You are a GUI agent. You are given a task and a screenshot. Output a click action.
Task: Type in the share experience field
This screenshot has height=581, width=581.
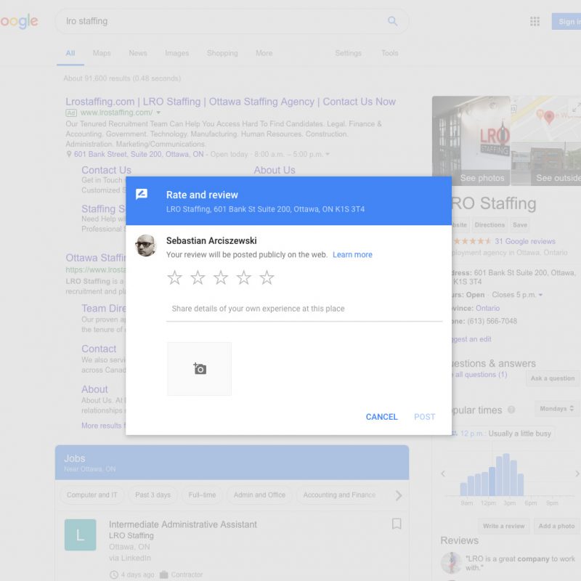point(304,309)
